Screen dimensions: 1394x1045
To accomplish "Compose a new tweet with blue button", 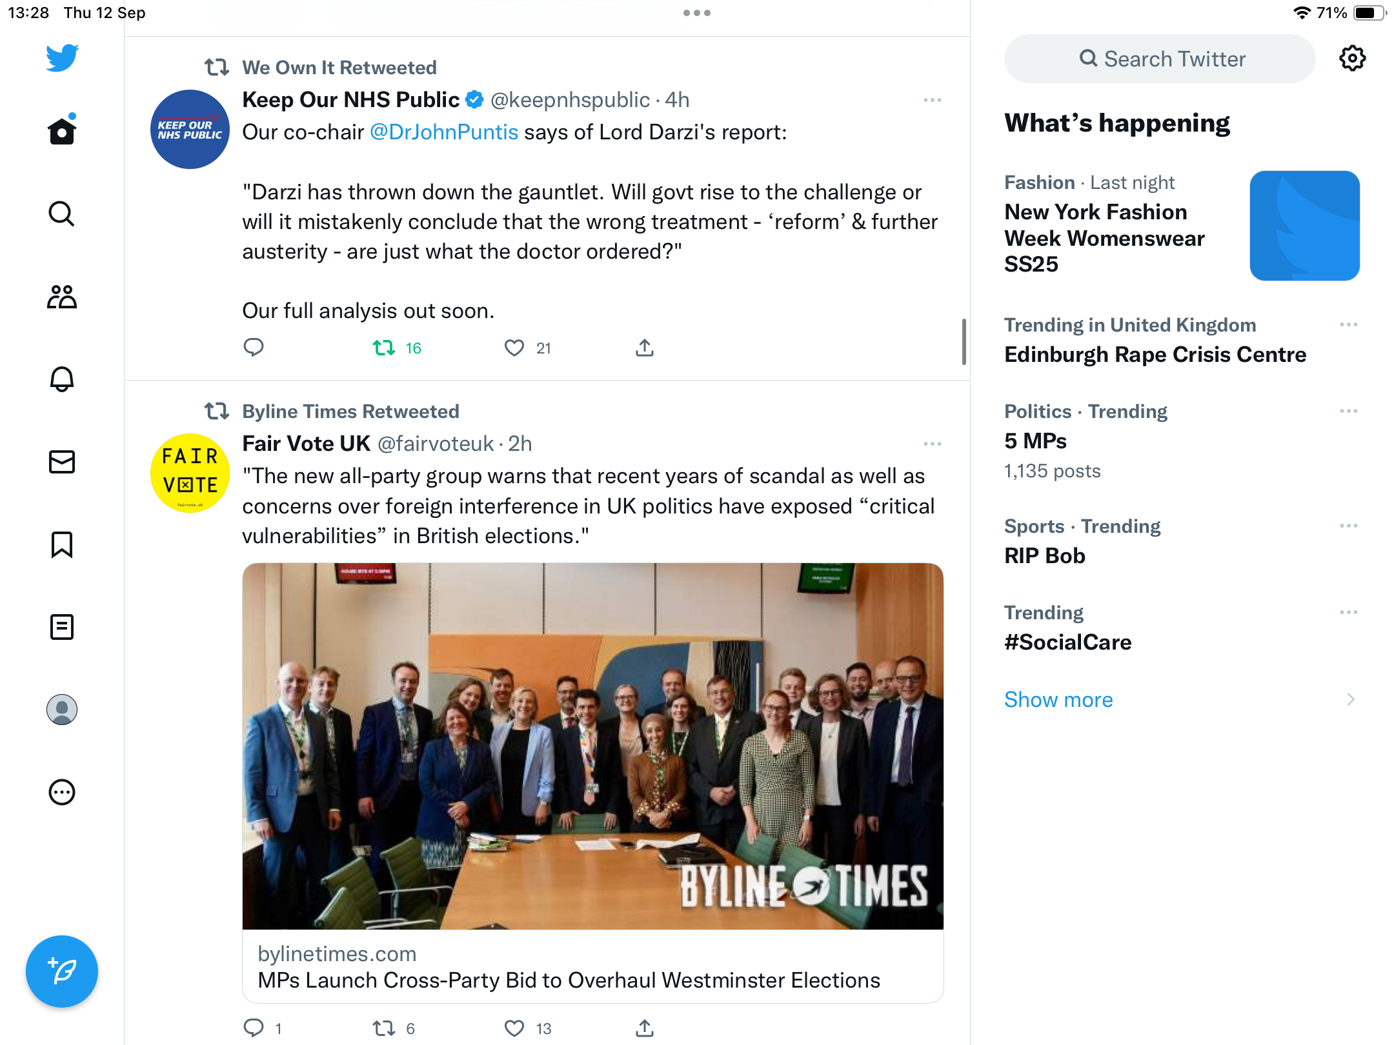I will (62, 971).
